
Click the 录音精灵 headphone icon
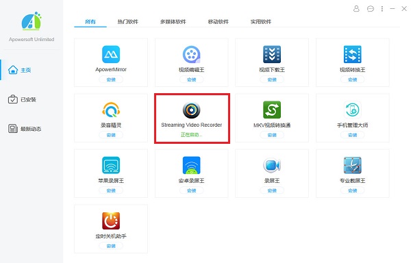click(x=111, y=110)
